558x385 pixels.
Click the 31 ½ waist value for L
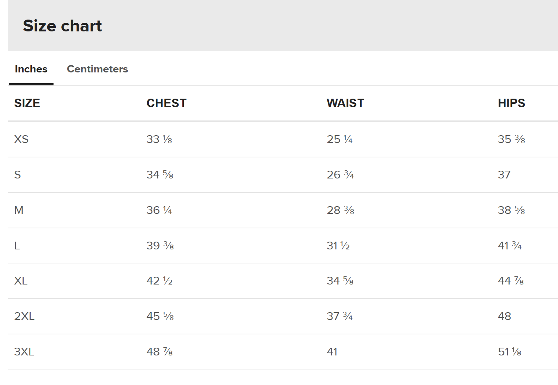pos(338,246)
